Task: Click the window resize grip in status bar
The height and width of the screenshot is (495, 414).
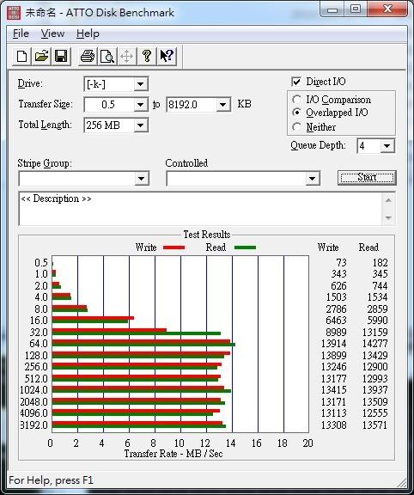Action: pyautogui.click(x=401, y=482)
